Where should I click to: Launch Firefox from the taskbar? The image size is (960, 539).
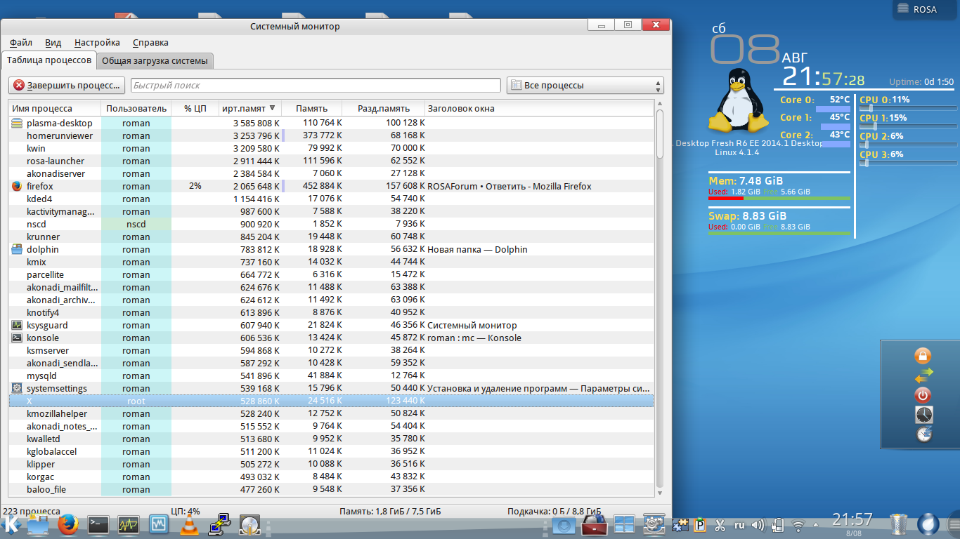pyautogui.click(x=67, y=524)
